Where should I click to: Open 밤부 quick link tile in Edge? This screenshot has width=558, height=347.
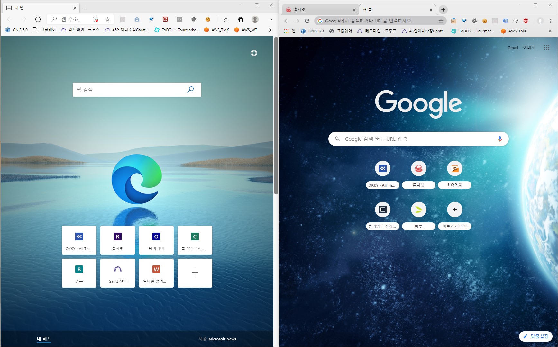coord(79,273)
